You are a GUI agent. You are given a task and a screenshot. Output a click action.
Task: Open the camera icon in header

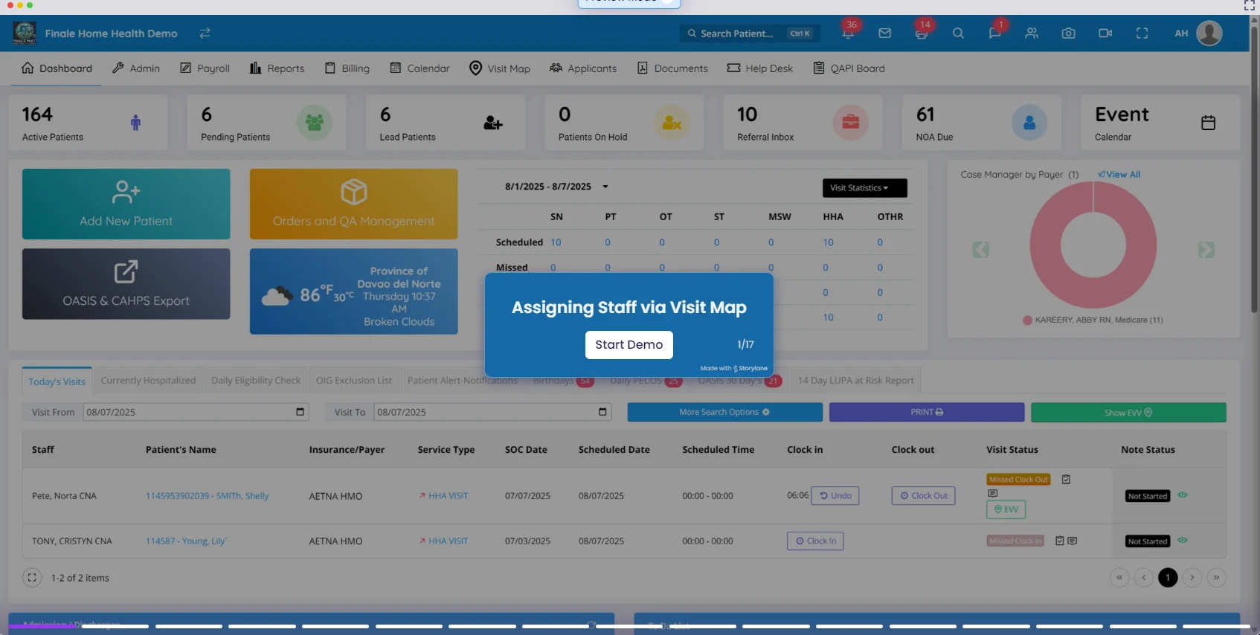(x=1068, y=33)
